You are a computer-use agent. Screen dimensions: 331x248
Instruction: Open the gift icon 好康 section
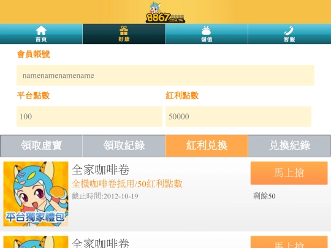pos(124,34)
